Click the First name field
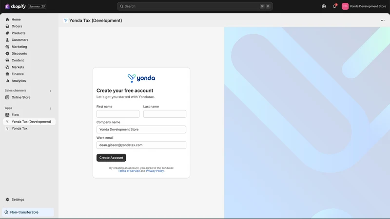Image resolution: width=390 pixels, height=219 pixels. tap(118, 114)
